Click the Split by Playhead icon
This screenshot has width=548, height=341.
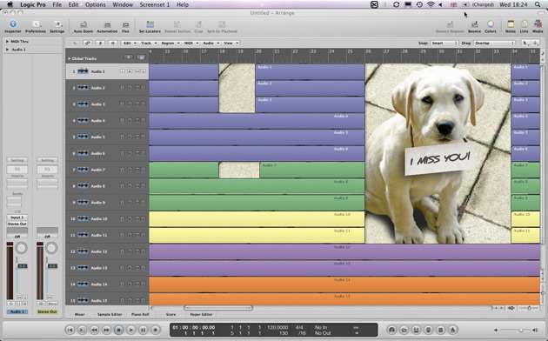(x=222, y=24)
